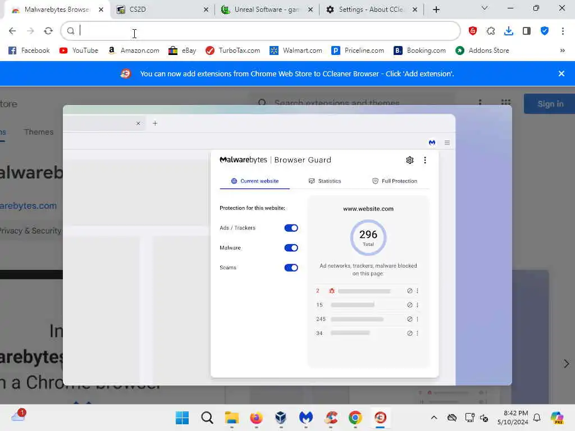Click the block icon on row 2
The image size is (575, 431).
[409, 291]
